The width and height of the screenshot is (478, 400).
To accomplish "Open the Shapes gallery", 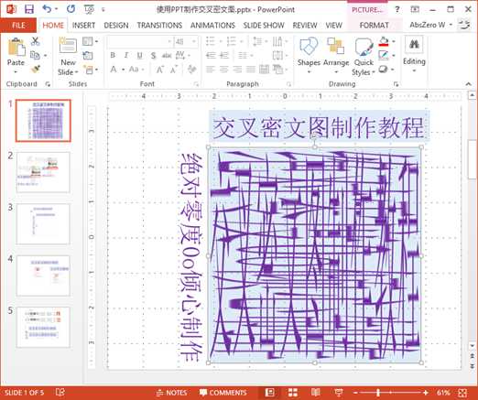I will click(x=309, y=54).
